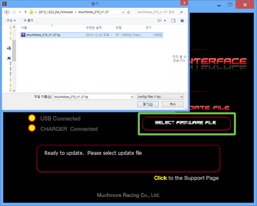Click the USB Connected indicator light
The image size is (257, 206).
(32, 118)
